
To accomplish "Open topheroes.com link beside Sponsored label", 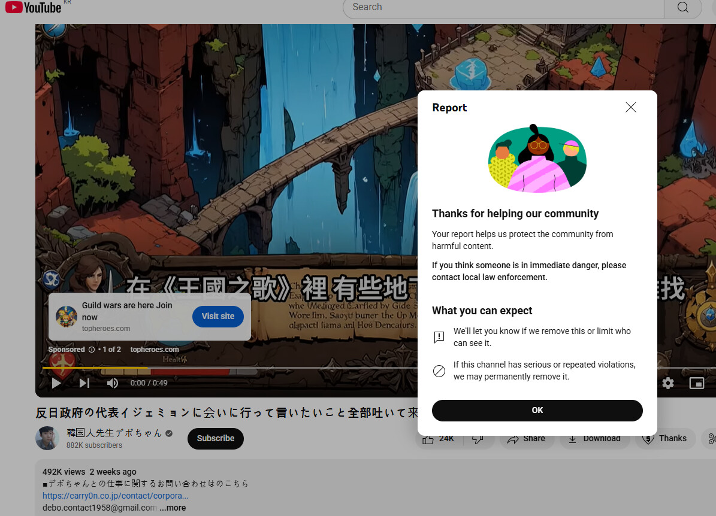I will pyautogui.click(x=155, y=350).
